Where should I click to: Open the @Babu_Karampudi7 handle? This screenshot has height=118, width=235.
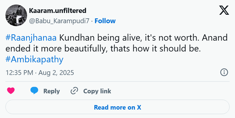pos(59,21)
